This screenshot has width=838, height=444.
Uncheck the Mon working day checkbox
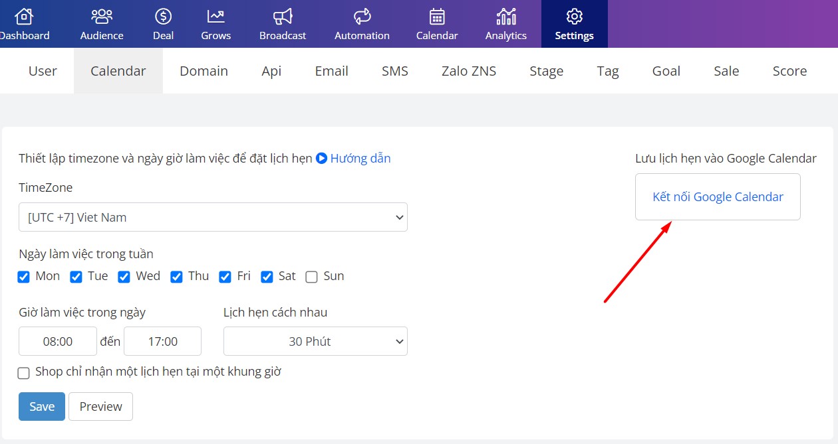tap(24, 277)
